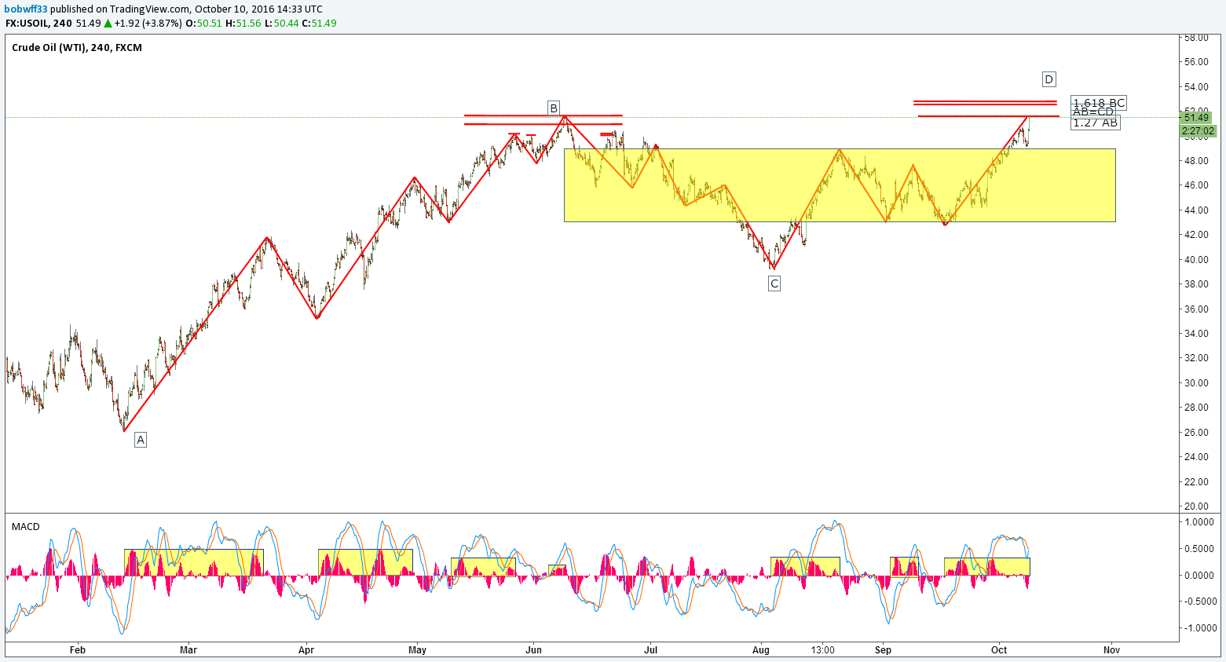Click Feb on the time axis
1226x662 pixels.
tap(77, 650)
